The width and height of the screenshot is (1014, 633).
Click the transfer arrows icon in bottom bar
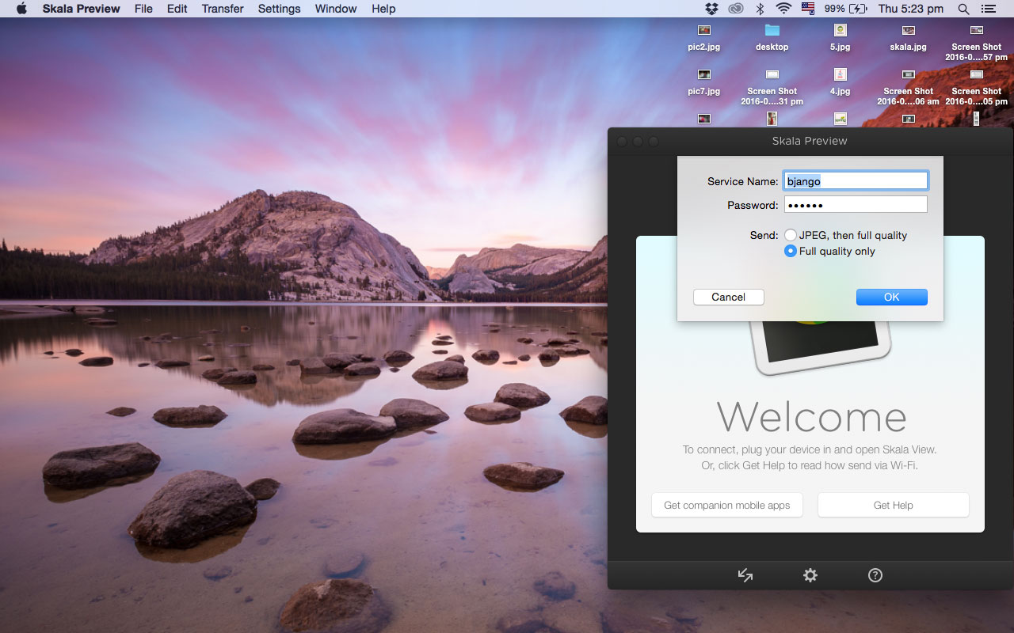coord(745,575)
